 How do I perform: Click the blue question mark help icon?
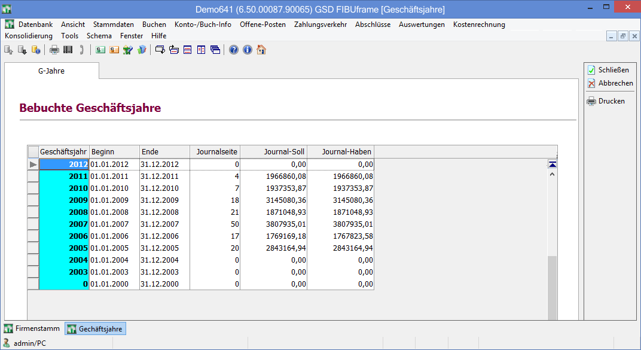234,50
